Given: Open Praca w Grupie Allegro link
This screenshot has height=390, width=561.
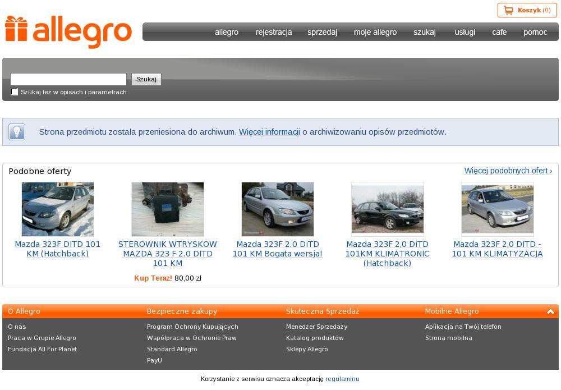Looking at the screenshot, I should pyautogui.click(x=42, y=338).
